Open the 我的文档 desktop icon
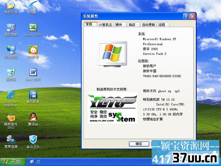221x166 pixels. (11, 7)
